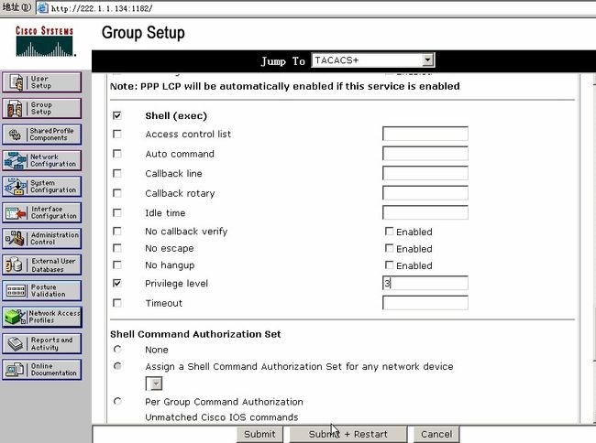Click the Idle time text field
Screen dimensions: 596x443
tap(425, 212)
